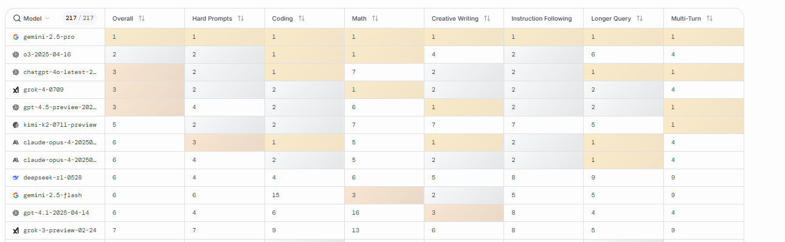Screen dimensions: 785x242
Task: Click the grok-4-0709 xAI logo icon
Action: 16,90
